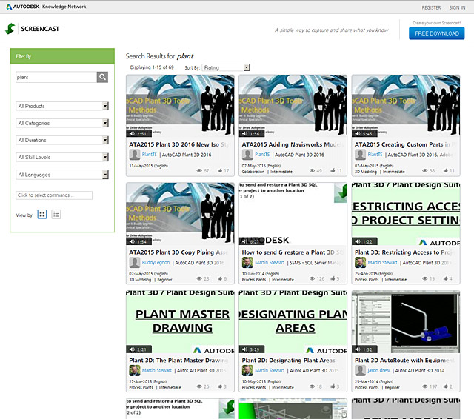Open title Plant 3D: Designating Plant Areas
474x419 pixels.
pos(288,360)
